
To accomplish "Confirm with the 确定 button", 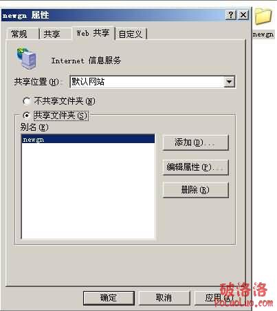I will click(109, 298).
